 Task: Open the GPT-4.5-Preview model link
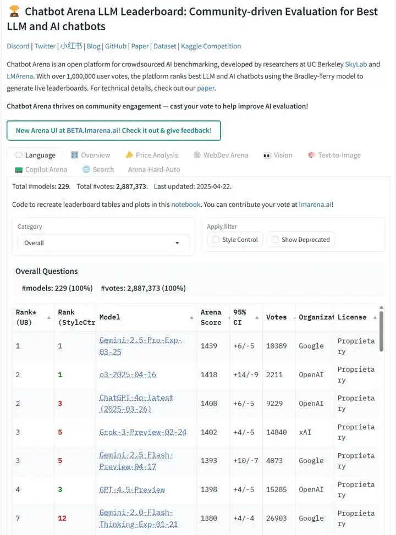pyautogui.click(x=132, y=489)
